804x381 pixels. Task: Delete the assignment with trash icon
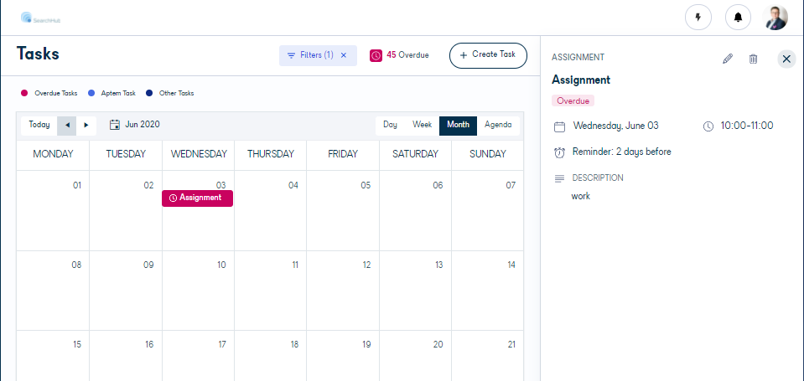coord(753,59)
